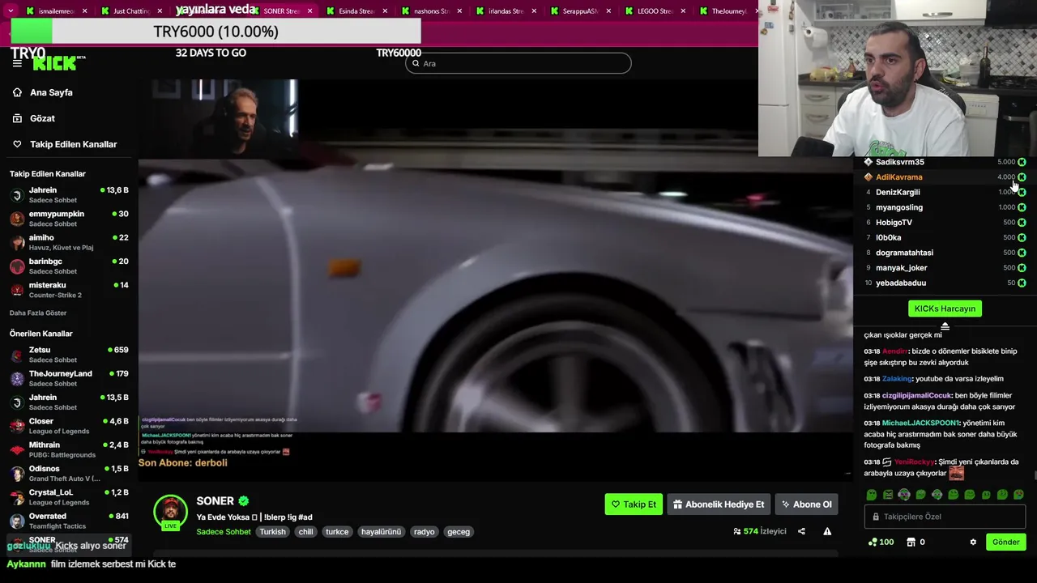Insert the first green emote in chat bar
The width and height of the screenshot is (1037, 583).
pos(872,494)
